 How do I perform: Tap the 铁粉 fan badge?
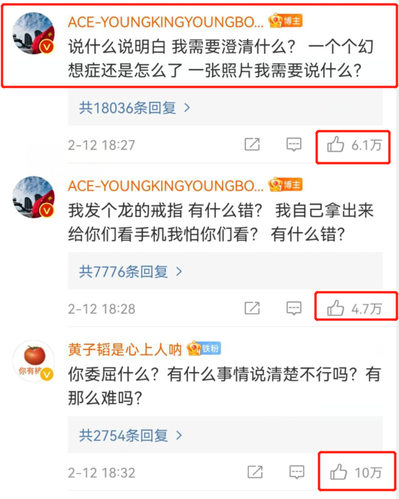point(204,348)
